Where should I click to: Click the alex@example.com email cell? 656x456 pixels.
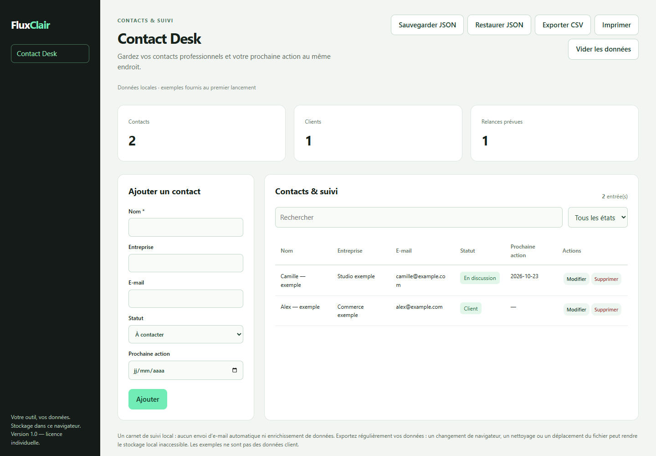pyautogui.click(x=419, y=307)
